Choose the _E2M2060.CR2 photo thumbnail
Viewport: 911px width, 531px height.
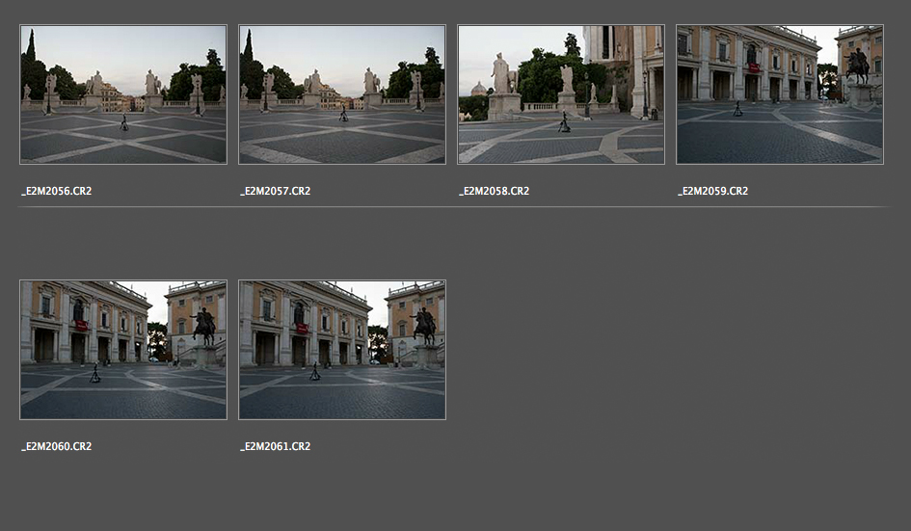[123, 350]
